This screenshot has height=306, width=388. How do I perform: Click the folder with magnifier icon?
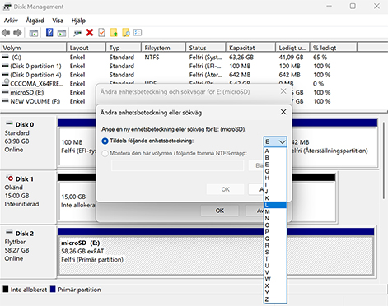pos(126,33)
